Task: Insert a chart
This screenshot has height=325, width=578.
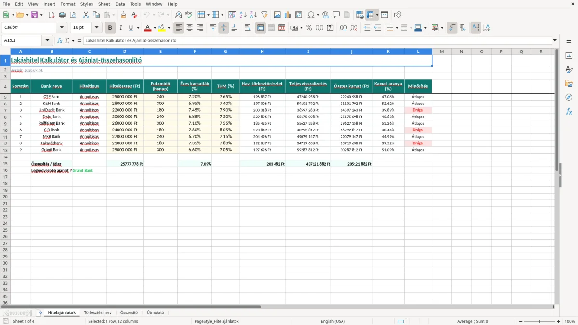Action: (288, 15)
